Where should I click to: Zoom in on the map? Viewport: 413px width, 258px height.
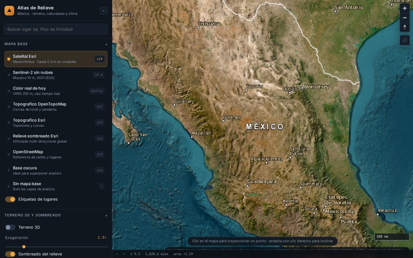(x=405, y=8)
